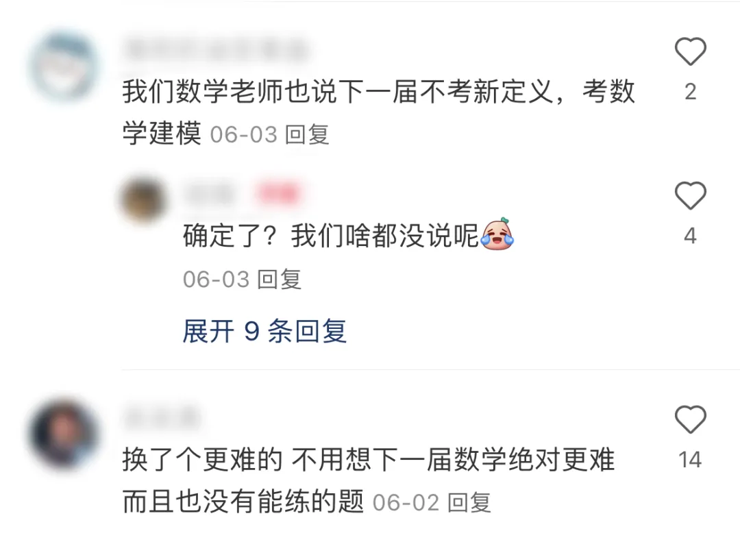Select the reply text 确定了？我们啥都没说呢

(x=332, y=236)
